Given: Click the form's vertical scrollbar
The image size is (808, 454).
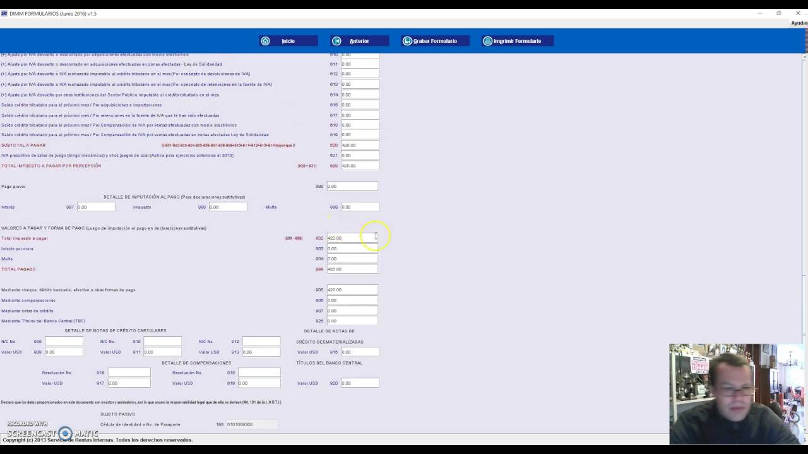Looking at the screenshot, I should [x=804, y=243].
